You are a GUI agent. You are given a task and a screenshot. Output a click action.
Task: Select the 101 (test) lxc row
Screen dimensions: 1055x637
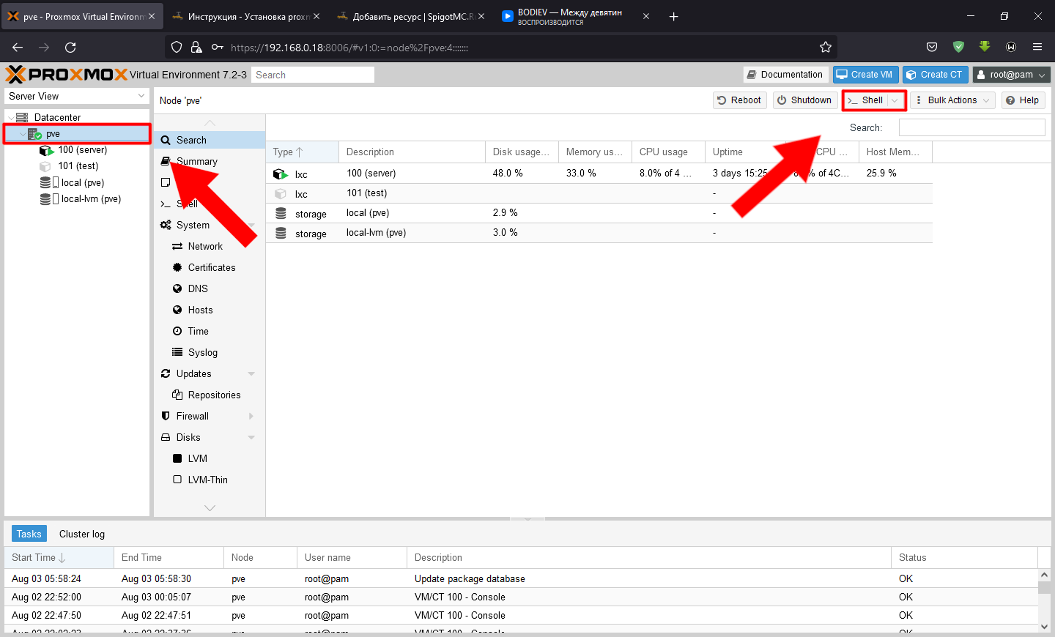599,193
